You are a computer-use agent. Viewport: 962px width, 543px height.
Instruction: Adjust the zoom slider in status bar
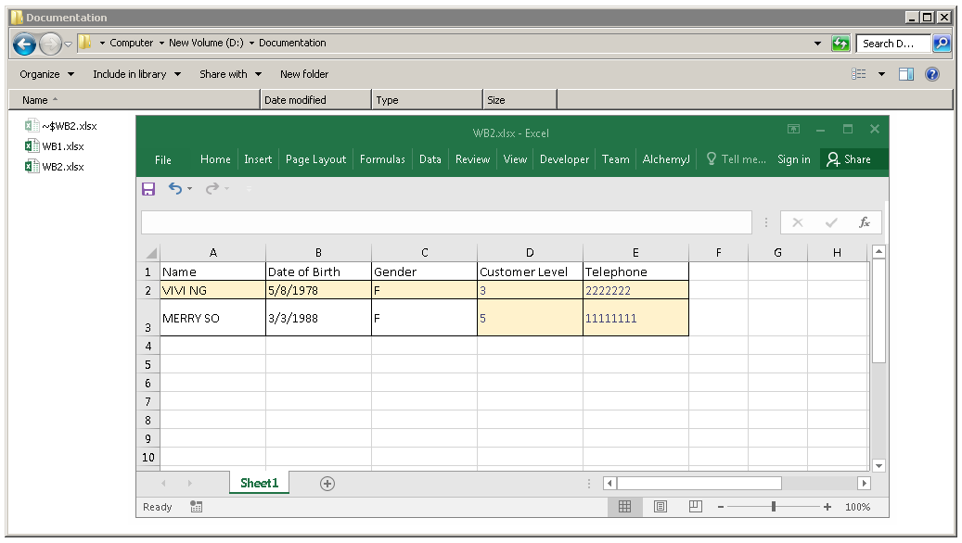(x=774, y=507)
